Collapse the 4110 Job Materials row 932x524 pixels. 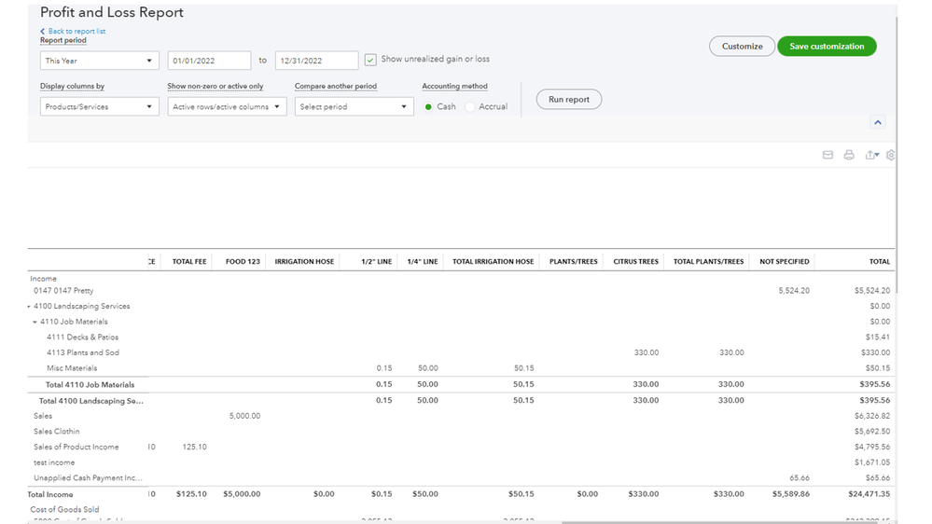coord(35,322)
